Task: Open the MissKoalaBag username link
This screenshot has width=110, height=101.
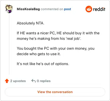Action: coord(28,9)
